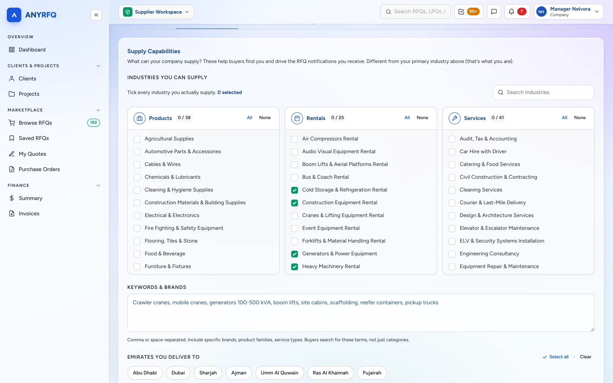Check Engineering Consultancy checkbox
The height and width of the screenshot is (383, 613).
click(452, 254)
